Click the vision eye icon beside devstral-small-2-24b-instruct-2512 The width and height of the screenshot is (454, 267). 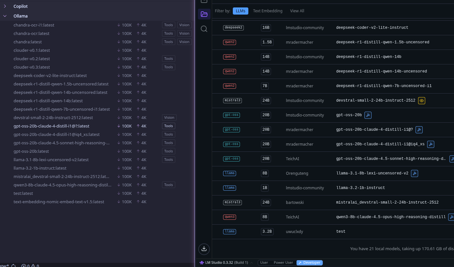click(422, 101)
